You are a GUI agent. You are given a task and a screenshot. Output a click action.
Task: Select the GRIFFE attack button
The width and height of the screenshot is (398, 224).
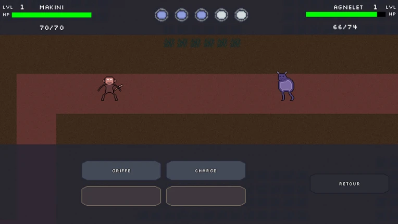point(121,170)
